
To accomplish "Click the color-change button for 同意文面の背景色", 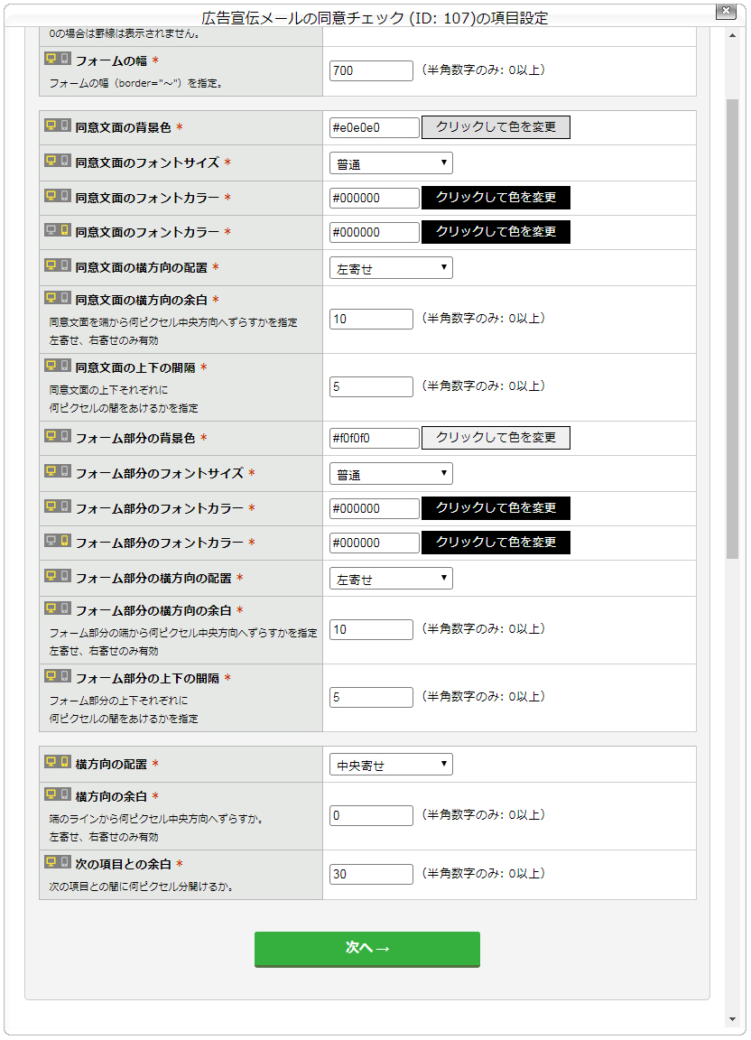I will pyautogui.click(x=496, y=127).
